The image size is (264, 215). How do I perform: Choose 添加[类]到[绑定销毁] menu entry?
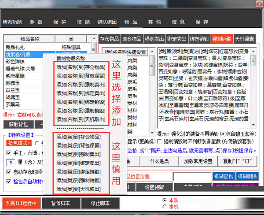coord(78,172)
